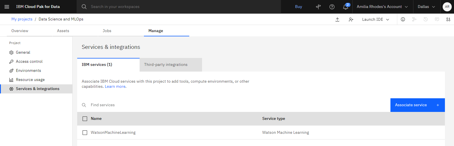Image resolution: width=454 pixels, height=146 pixels.
Task: Open the Dallas region dropdown
Action: click(x=426, y=7)
